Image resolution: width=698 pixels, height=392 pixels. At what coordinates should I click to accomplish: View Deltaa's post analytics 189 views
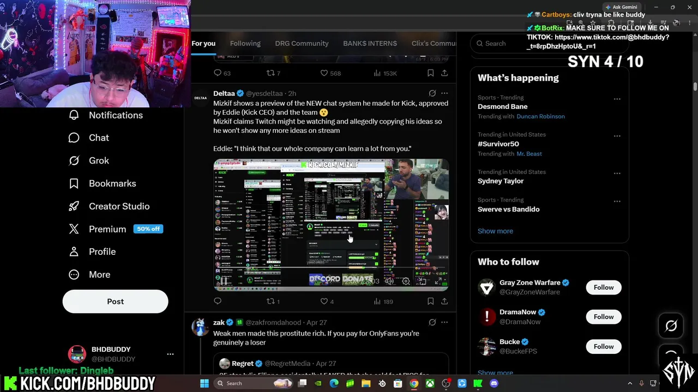click(383, 301)
